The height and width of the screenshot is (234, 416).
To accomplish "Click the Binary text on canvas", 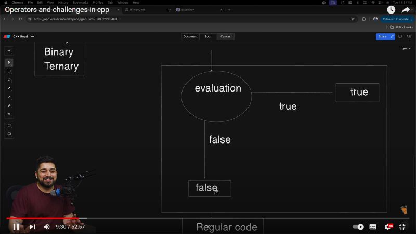I will click(59, 52).
